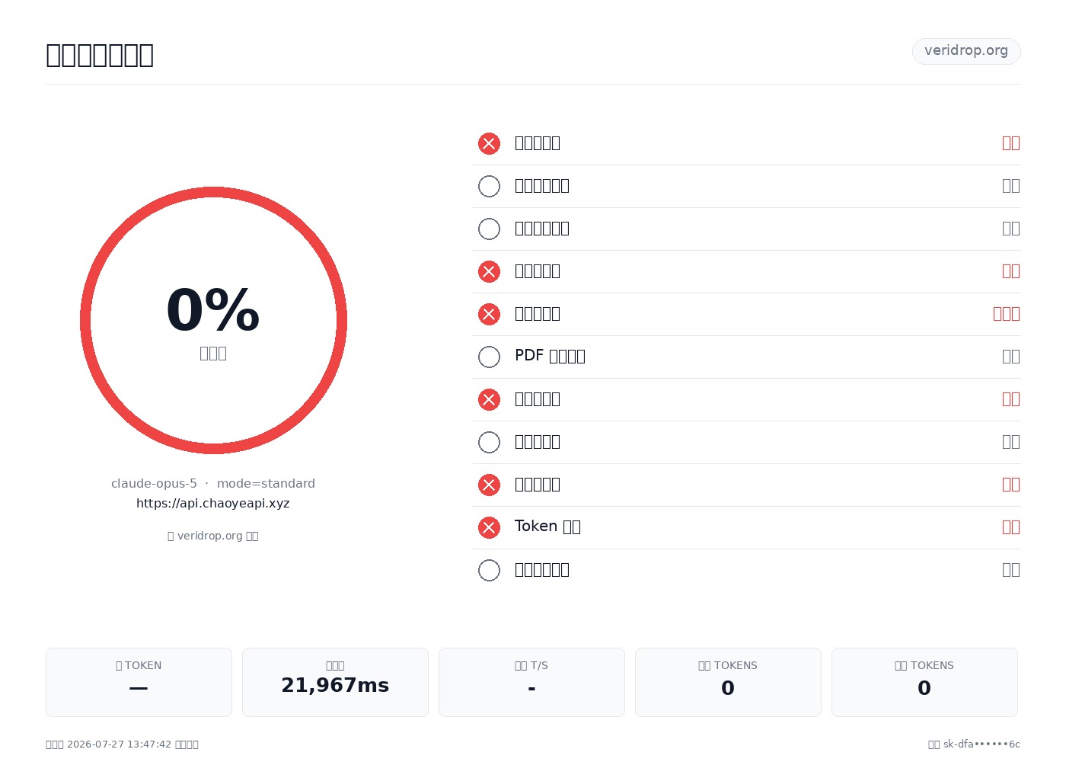Select the claude-opus-5 mode=standard text
1066x762 pixels.
(x=213, y=483)
